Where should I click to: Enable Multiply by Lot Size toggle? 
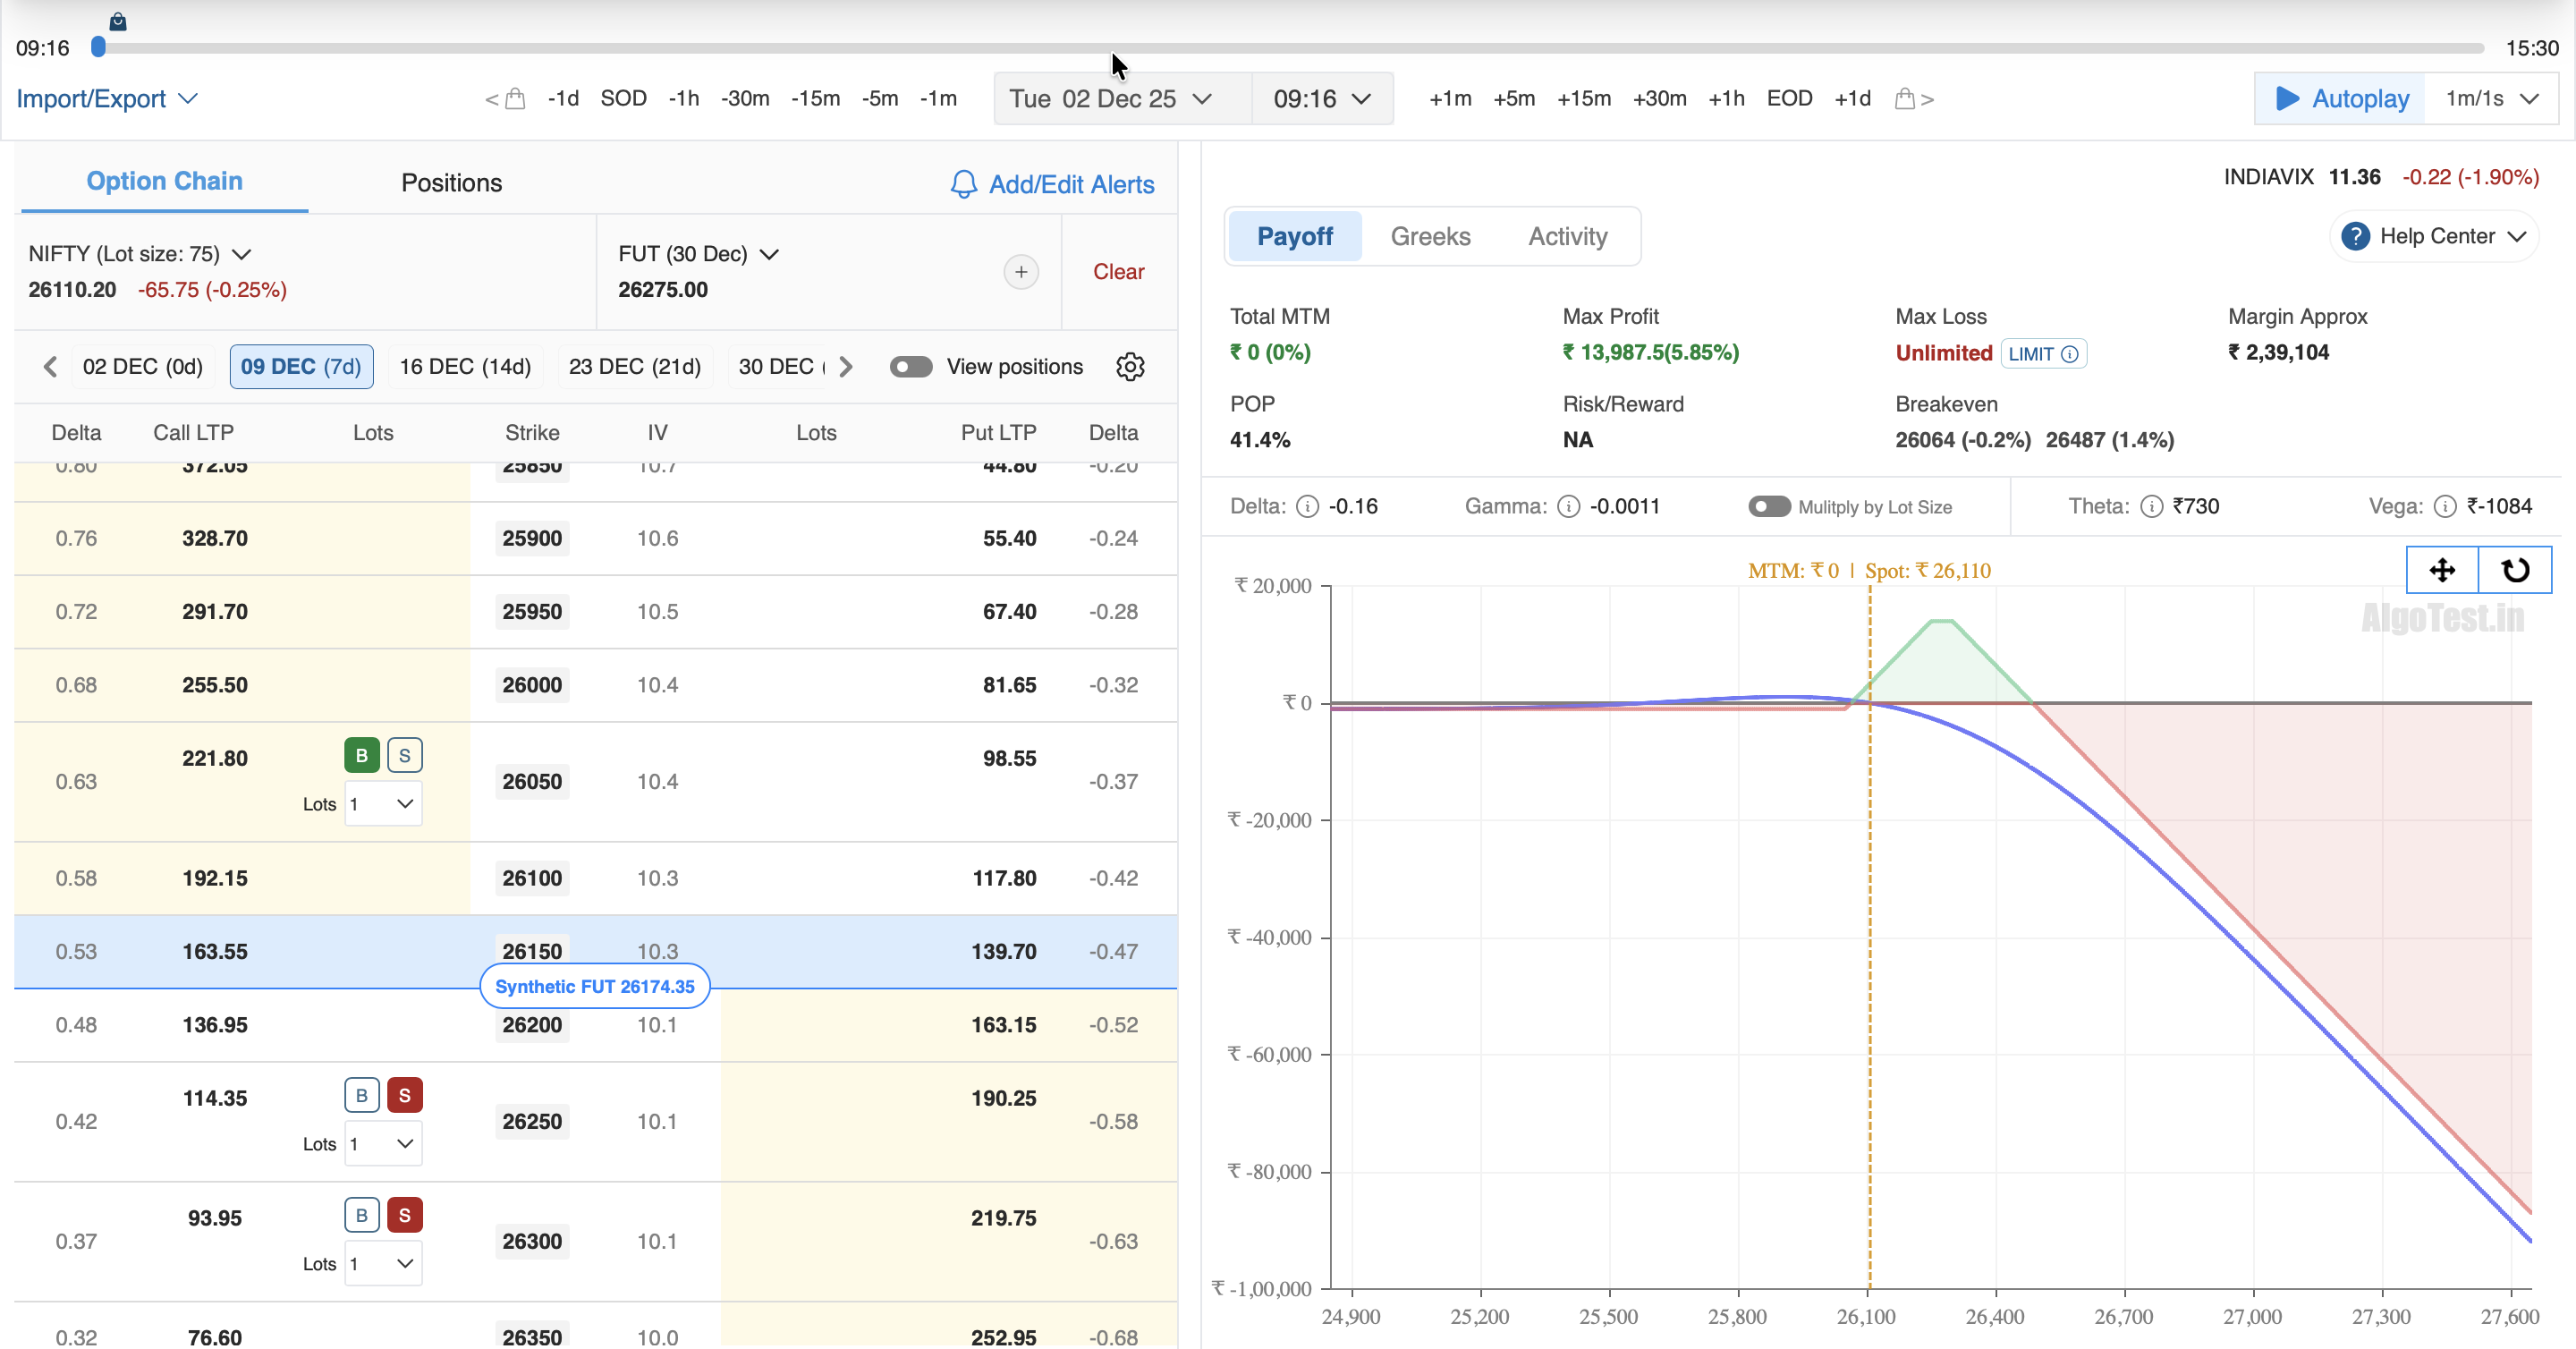pos(1768,507)
